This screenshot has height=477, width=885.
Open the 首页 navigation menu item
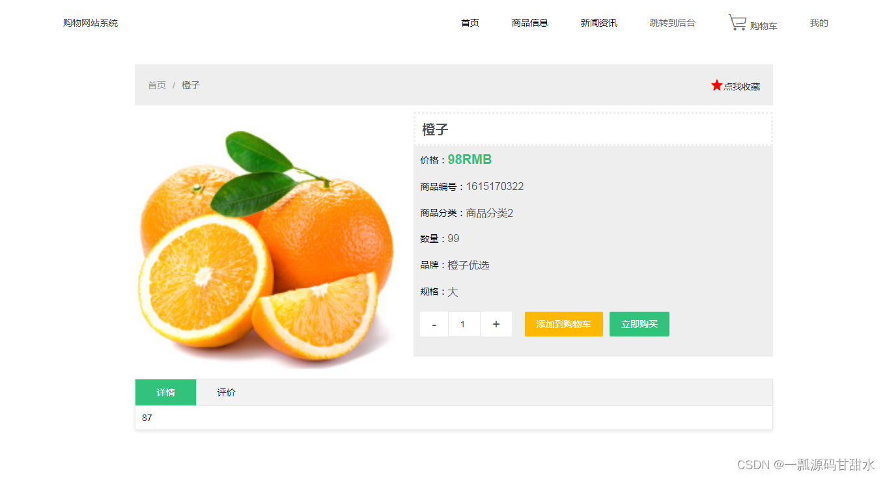pyautogui.click(x=470, y=23)
